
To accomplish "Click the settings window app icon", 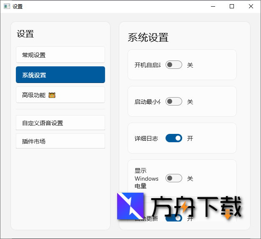I will tap(7, 6).
